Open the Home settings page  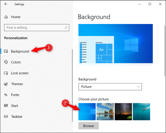coord(16,17)
